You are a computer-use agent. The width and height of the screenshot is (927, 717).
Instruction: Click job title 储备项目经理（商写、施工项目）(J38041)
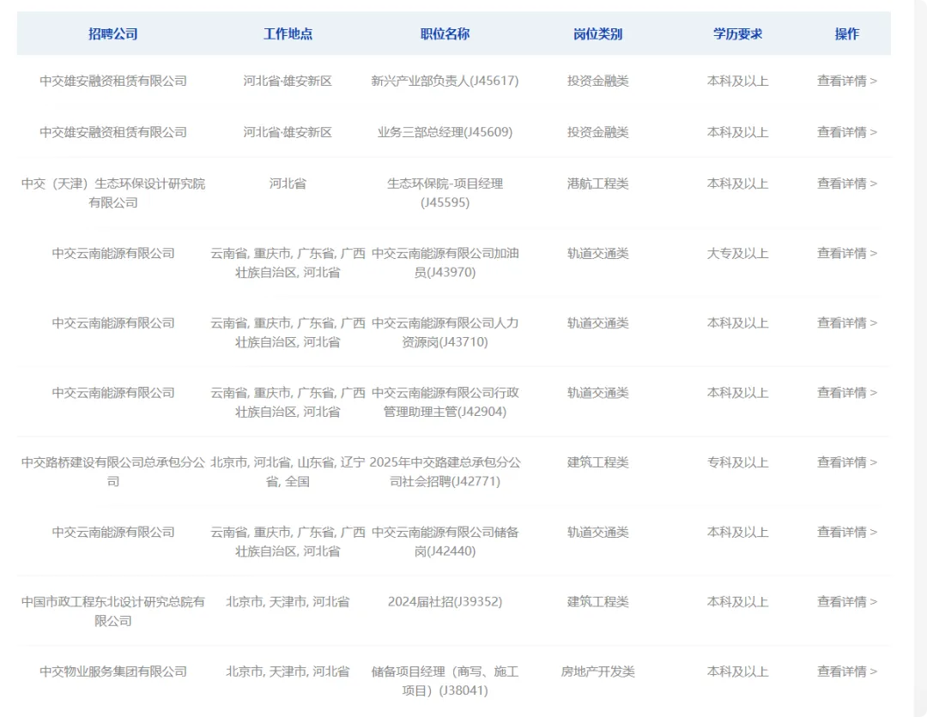pos(445,681)
